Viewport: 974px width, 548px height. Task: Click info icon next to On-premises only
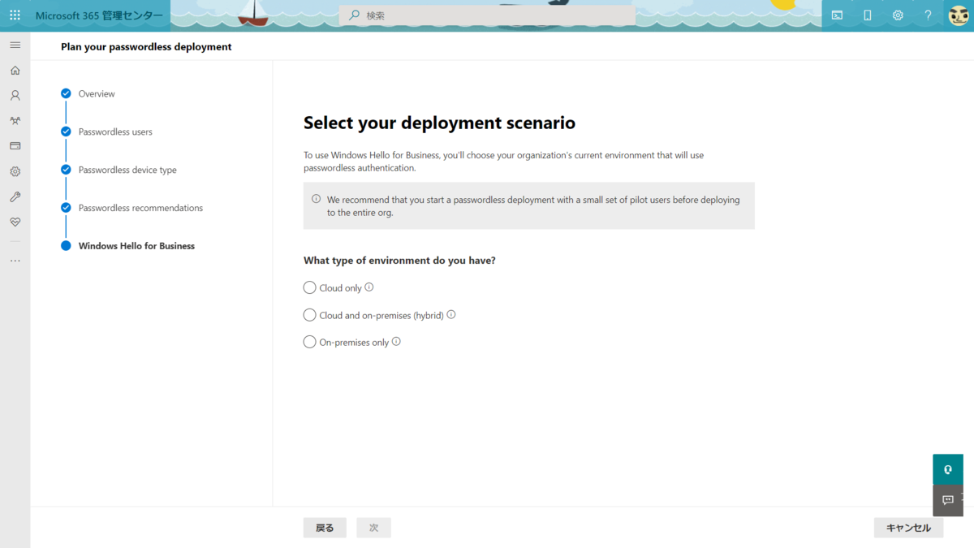pos(396,342)
